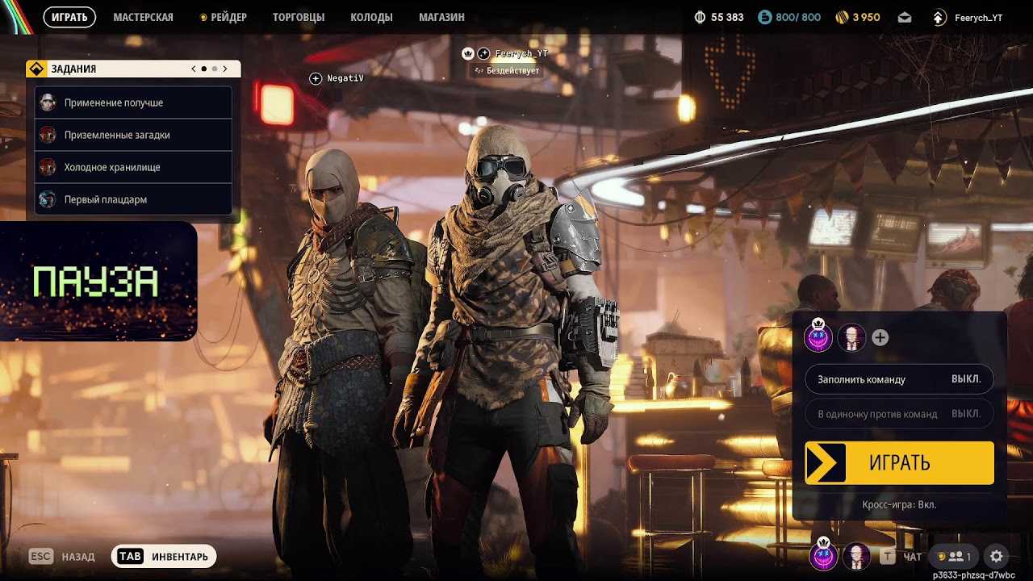The width and height of the screenshot is (1033, 581).
Task: Click the ESC НАЗАД back button
Action: [61, 557]
